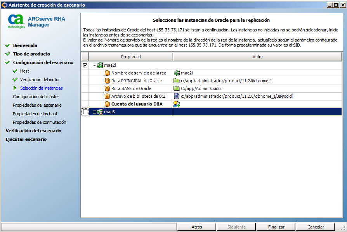
Task: Click Ejecutar escenario in sidebar
Action: [26, 139]
